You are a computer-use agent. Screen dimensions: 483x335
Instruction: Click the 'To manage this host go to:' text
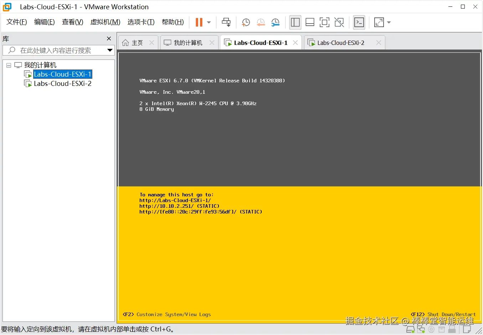tap(176, 195)
